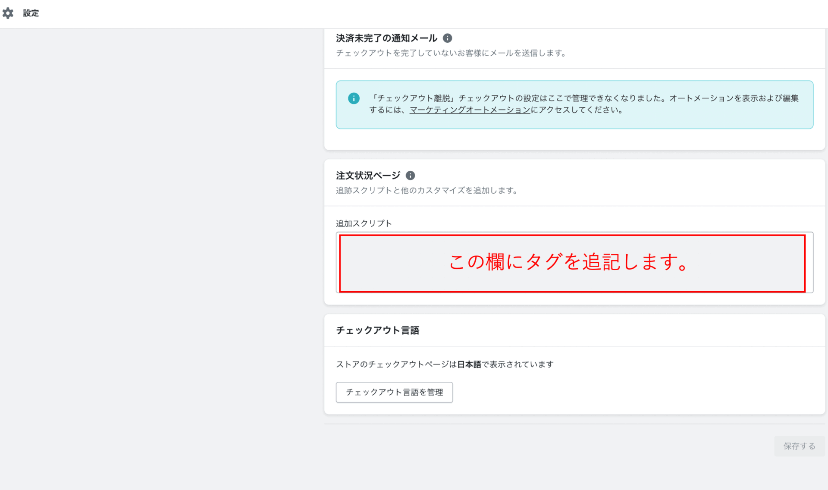Show info tooltip for 注文状況ページ
Viewport: 828px width, 490px height.
point(411,176)
